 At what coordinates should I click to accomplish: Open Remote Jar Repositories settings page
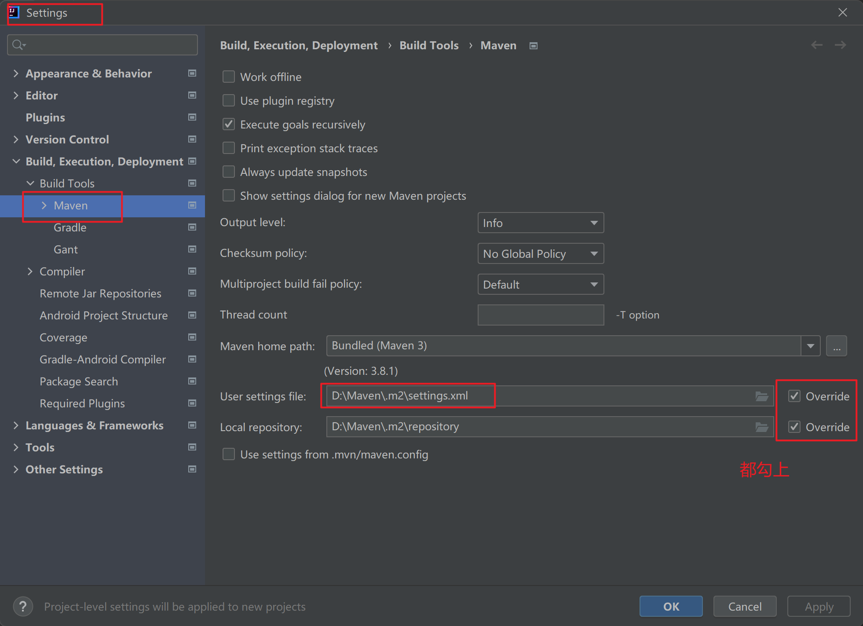tap(100, 293)
